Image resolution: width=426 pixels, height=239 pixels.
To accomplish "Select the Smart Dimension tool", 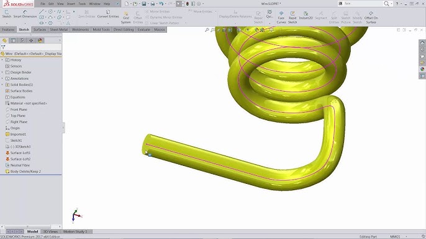I will (25, 14).
